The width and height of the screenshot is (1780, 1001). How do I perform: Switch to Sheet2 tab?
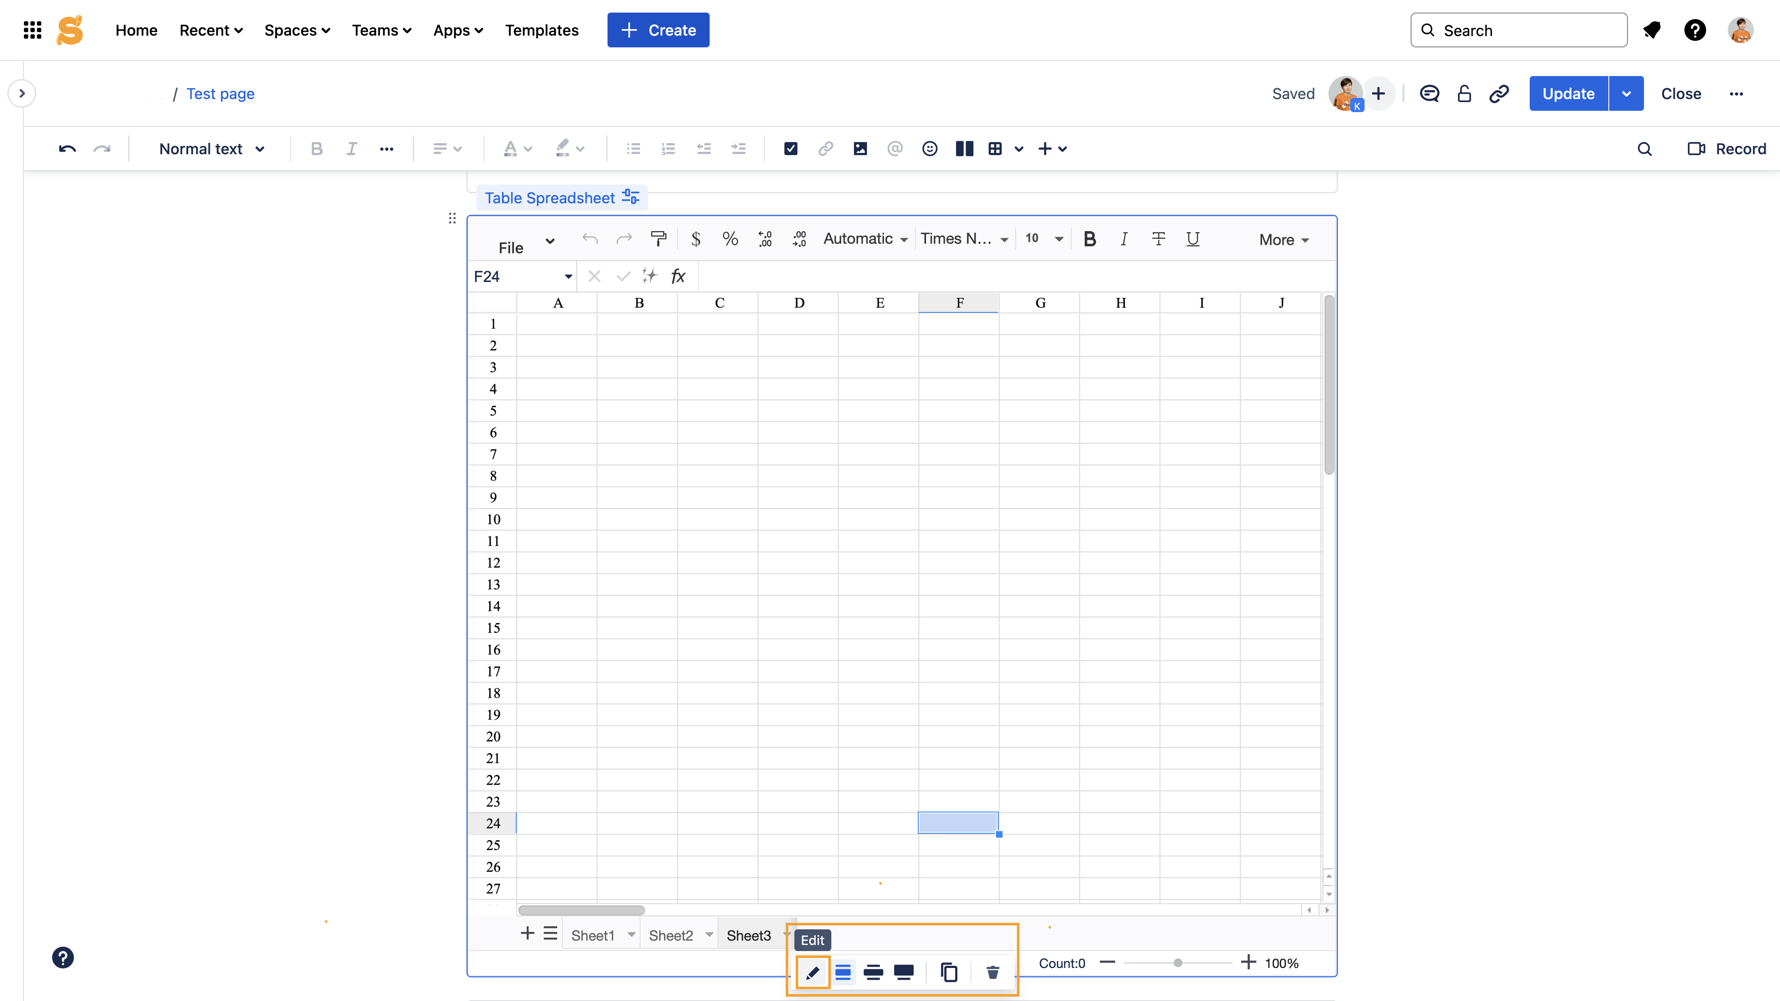[670, 935]
